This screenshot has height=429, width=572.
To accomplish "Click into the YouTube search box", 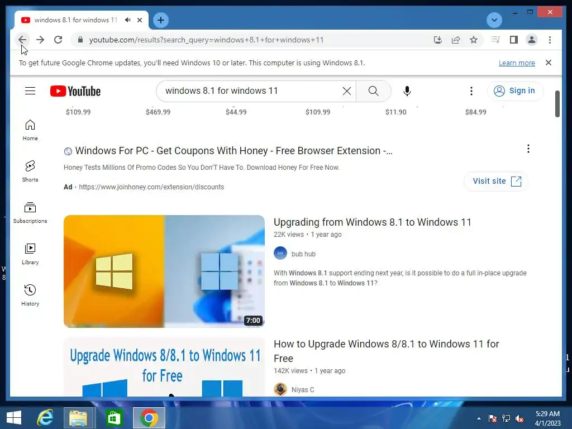I will [252, 91].
